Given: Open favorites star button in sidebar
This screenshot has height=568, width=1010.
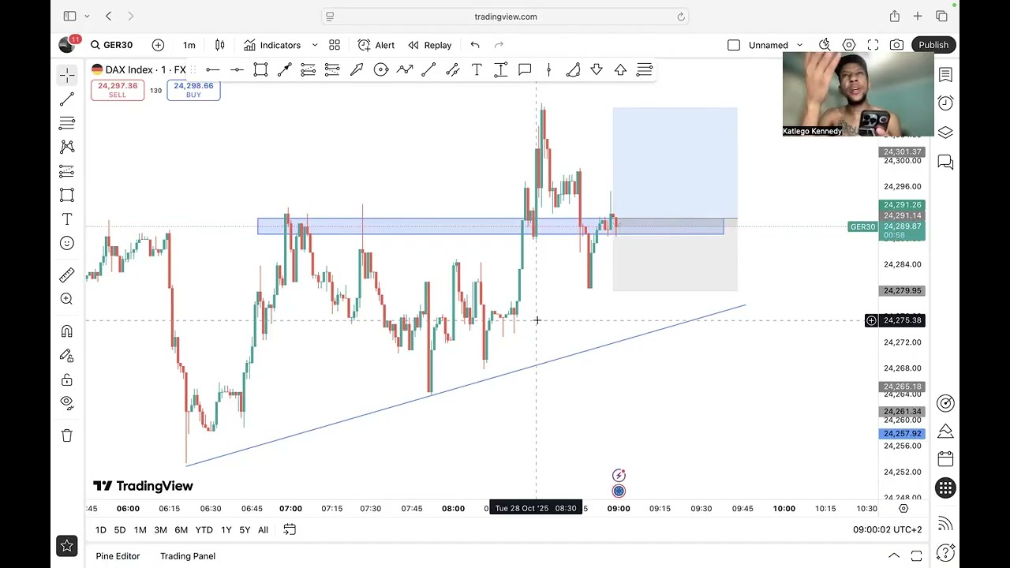Looking at the screenshot, I should pos(67,545).
